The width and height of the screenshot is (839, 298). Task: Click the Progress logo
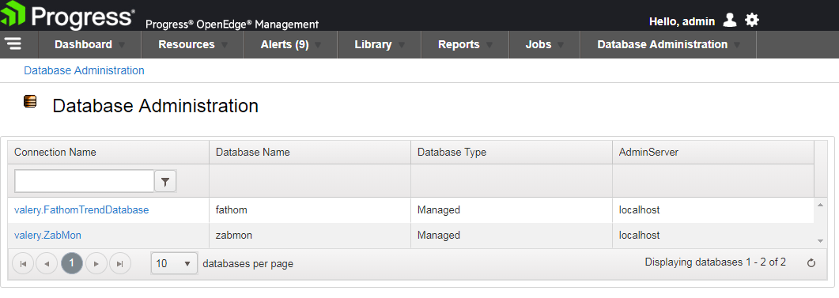coord(68,16)
